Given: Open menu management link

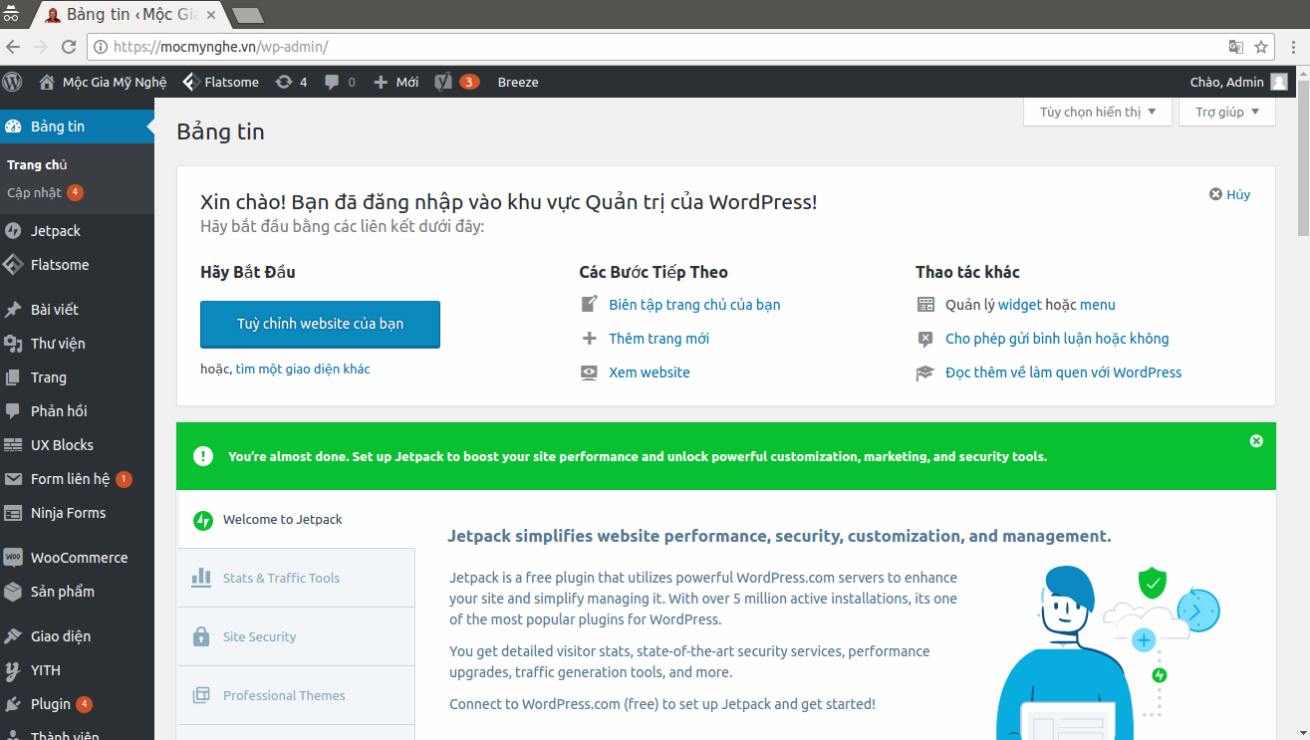Looking at the screenshot, I should click(1098, 305).
